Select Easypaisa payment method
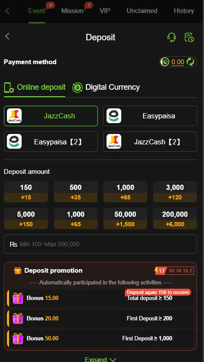The image size is (204, 362). tap(150, 116)
